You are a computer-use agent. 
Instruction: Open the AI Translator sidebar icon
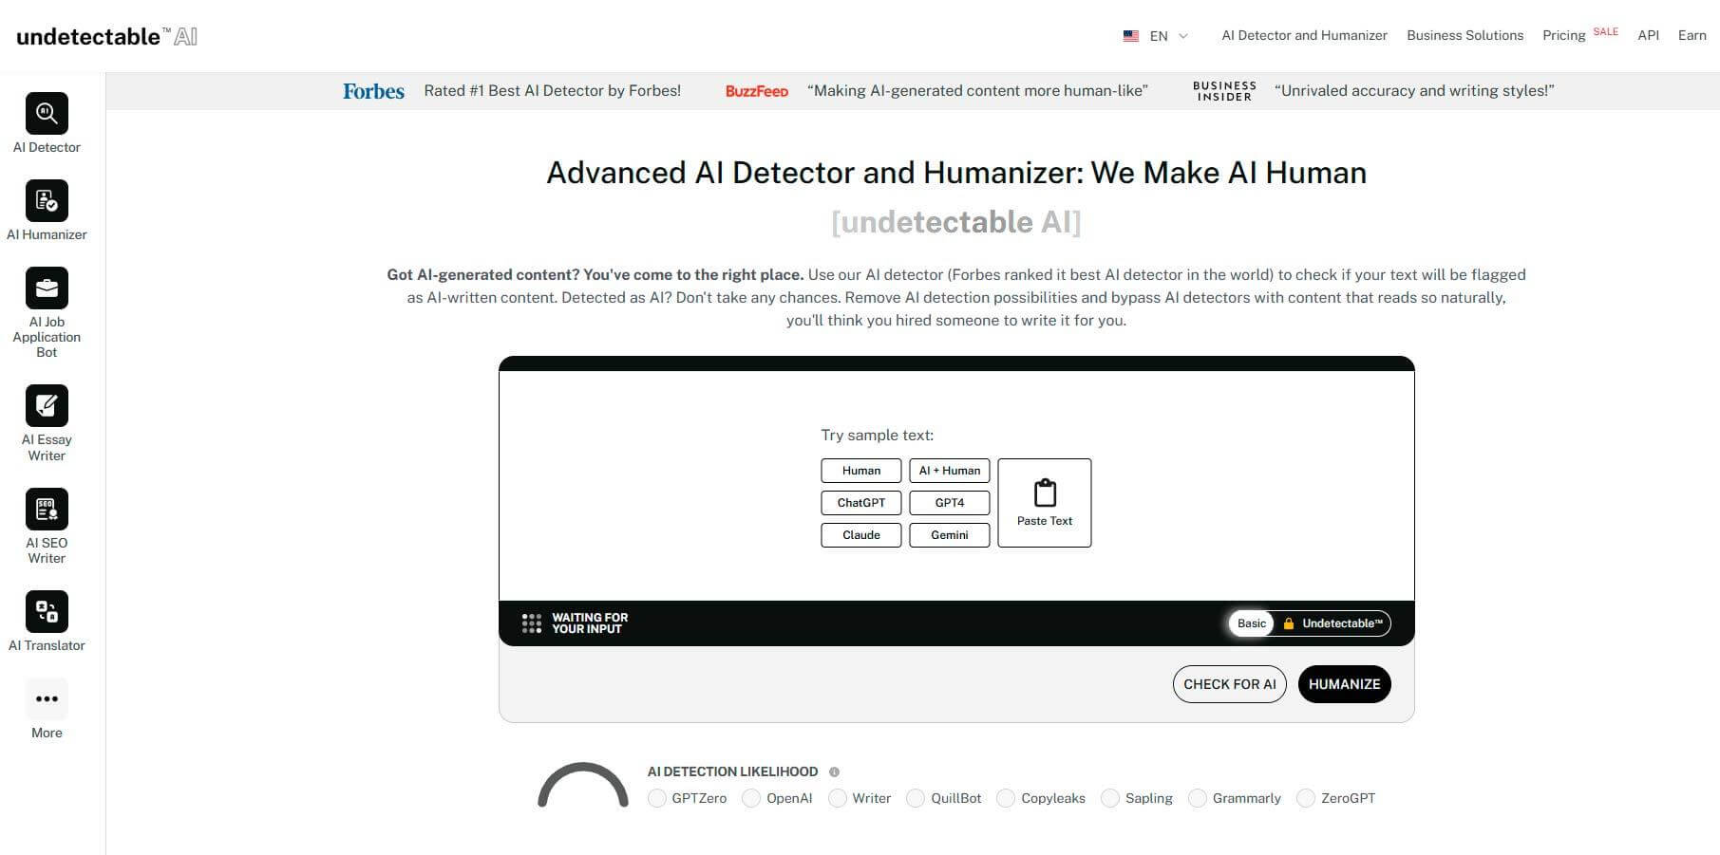click(x=47, y=612)
